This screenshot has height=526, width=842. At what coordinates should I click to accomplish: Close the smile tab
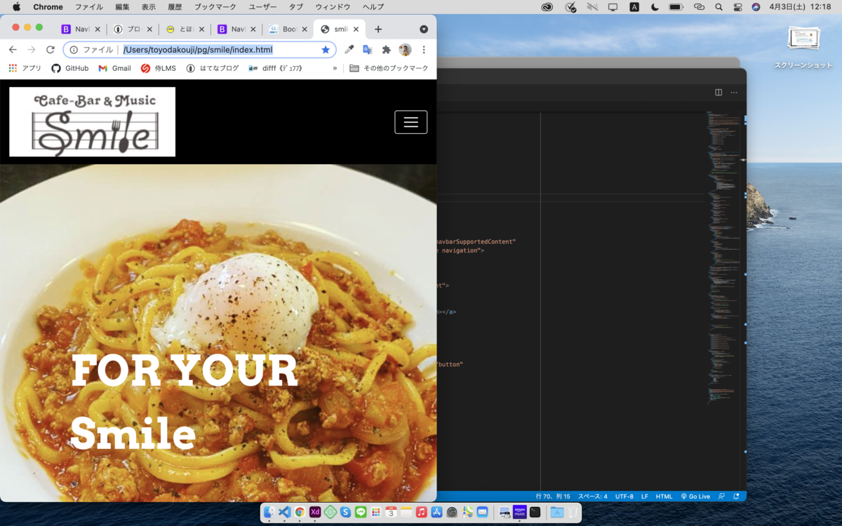(356, 29)
